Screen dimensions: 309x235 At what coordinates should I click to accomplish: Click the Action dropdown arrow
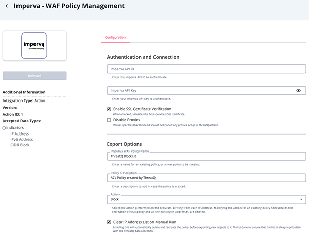pos(300,199)
